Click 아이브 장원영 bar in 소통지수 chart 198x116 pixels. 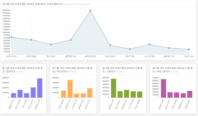click(x=140, y=95)
